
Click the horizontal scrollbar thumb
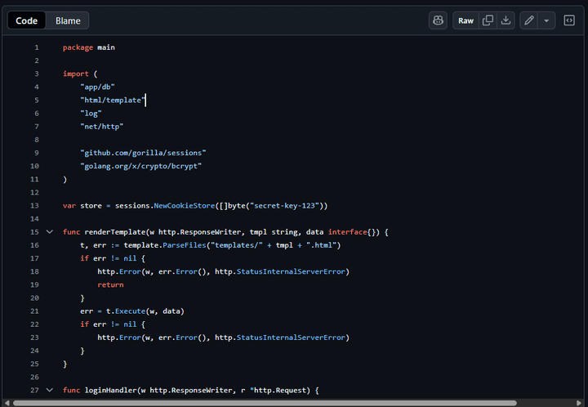tap(265, 403)
